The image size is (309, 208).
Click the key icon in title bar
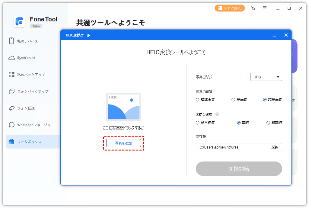253,8
